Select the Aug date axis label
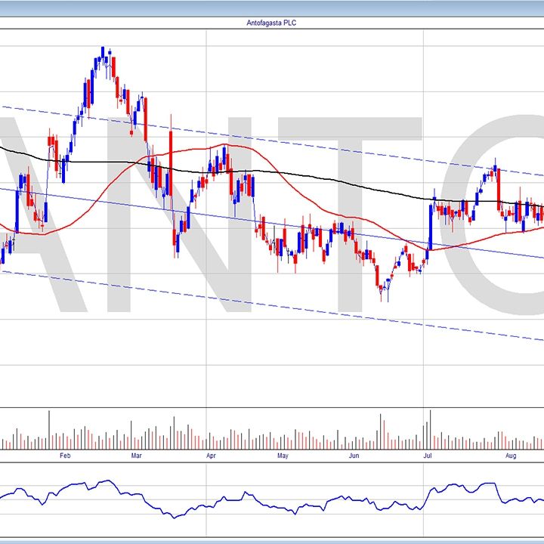 [510, 456]
